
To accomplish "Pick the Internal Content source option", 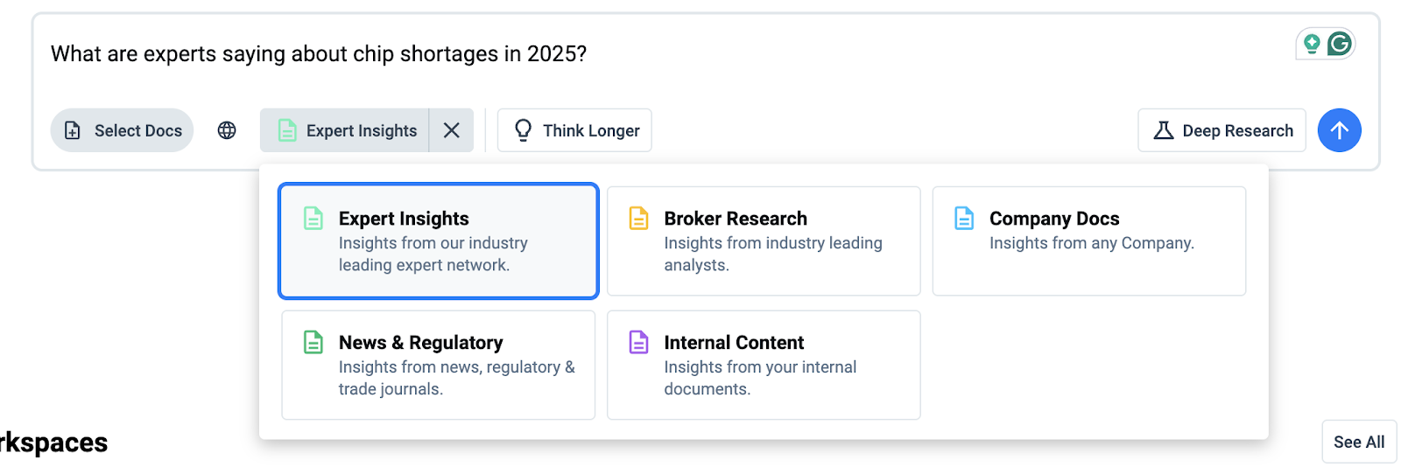I will coord(764,366).
